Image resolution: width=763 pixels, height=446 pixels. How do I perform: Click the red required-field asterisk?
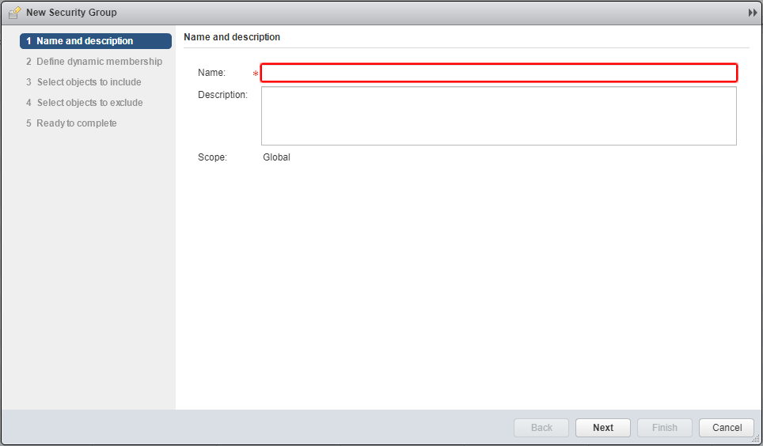point(256,74)
